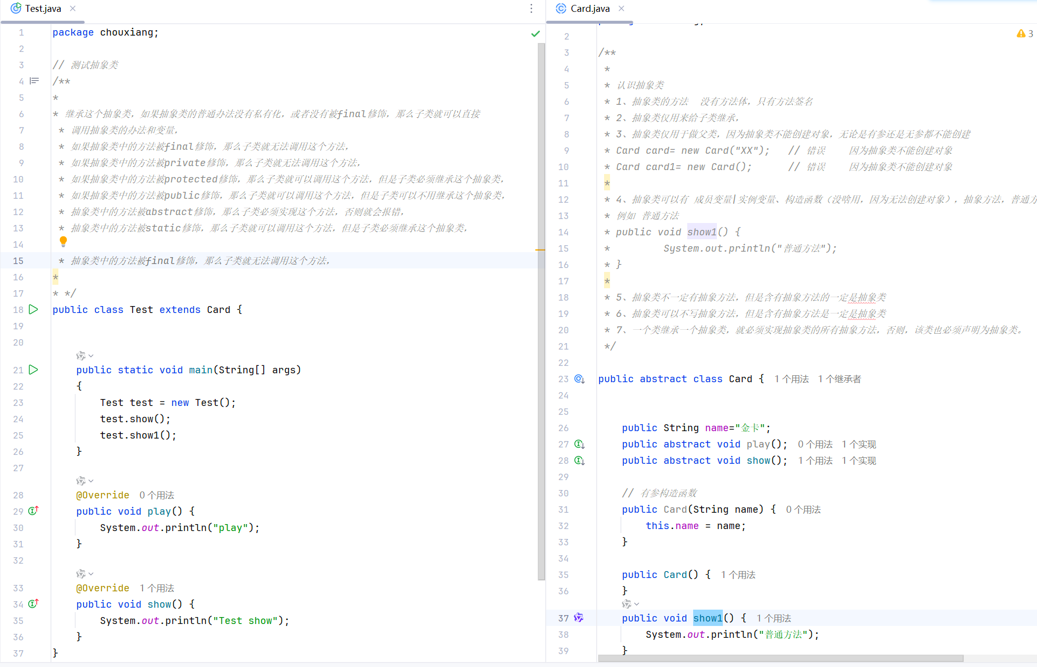Open the 3 warnings indicator in Card.java
Screen dimensions: 1037x667
(x=1025, y=34)
